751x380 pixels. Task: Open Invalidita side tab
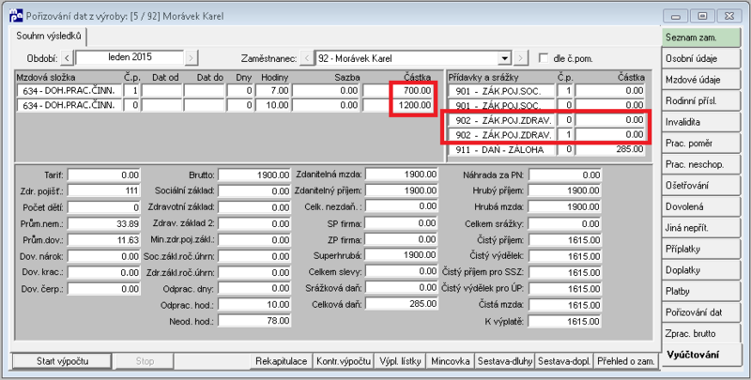point(700,122)
